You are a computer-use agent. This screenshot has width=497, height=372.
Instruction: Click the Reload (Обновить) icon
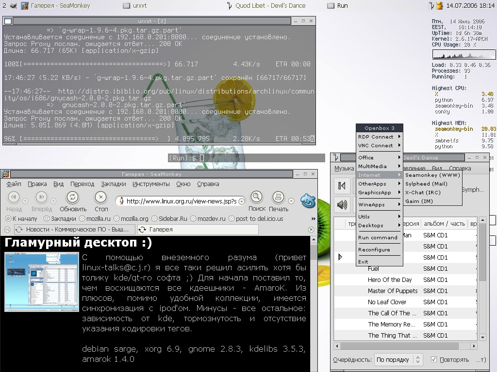pyautogui.click(x=73, y=198)
